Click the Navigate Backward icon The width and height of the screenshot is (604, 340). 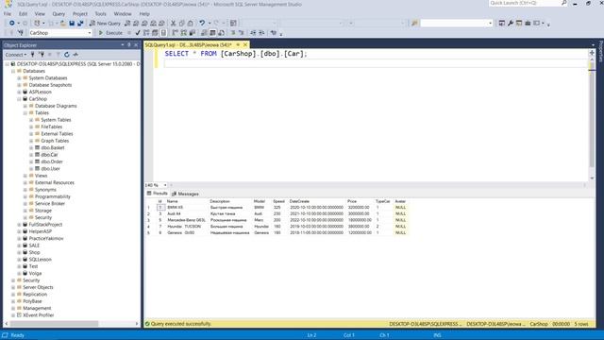(x=12, y=23)
